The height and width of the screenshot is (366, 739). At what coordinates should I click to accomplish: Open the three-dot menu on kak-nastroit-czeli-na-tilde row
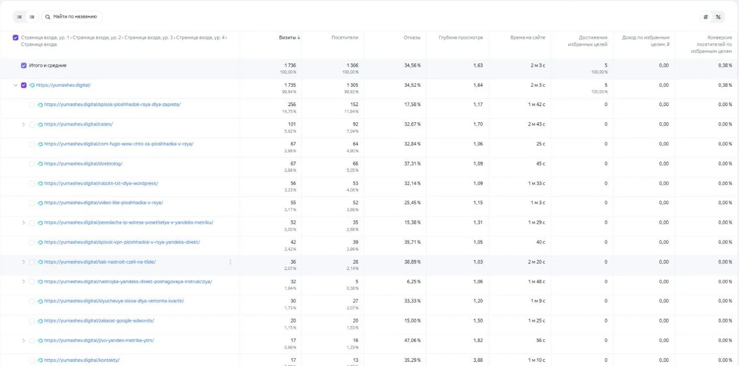[230, 262]
